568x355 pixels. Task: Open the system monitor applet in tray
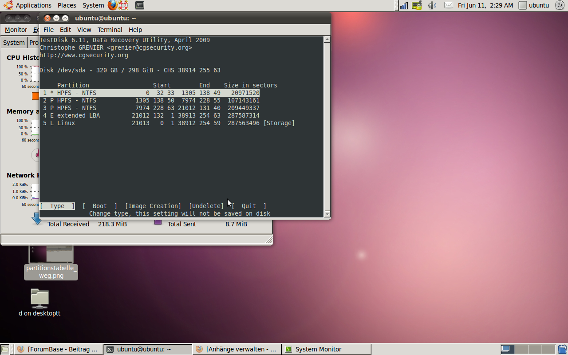tap(416, 5)
